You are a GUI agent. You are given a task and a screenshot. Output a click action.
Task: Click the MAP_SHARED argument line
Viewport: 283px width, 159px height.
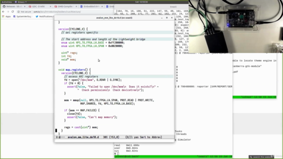pos(107,104)
